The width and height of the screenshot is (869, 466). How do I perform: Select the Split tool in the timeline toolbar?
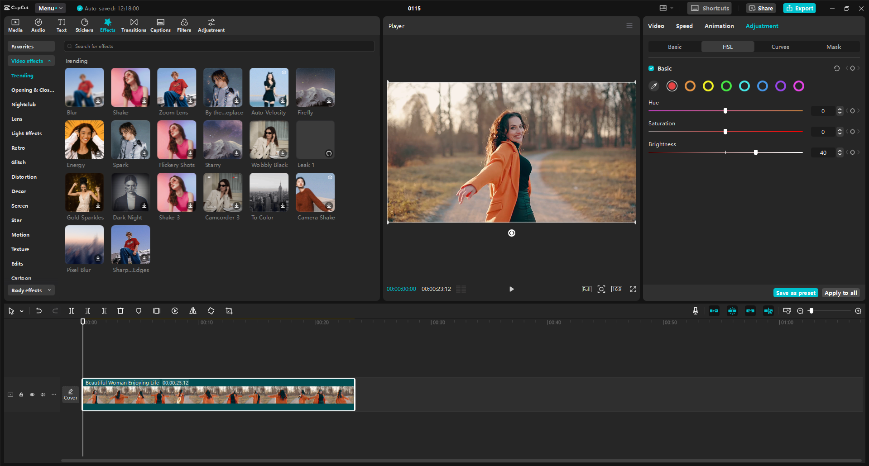tap(72, 311)
